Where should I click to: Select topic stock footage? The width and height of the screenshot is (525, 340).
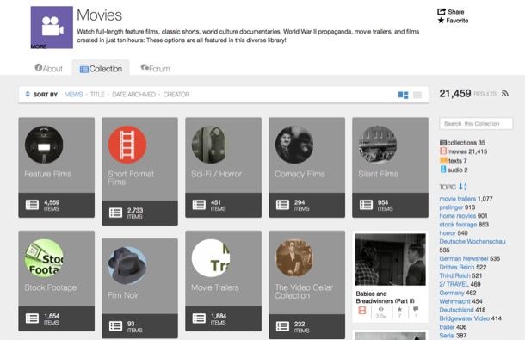pyautogui.click(x=458, y=225)
